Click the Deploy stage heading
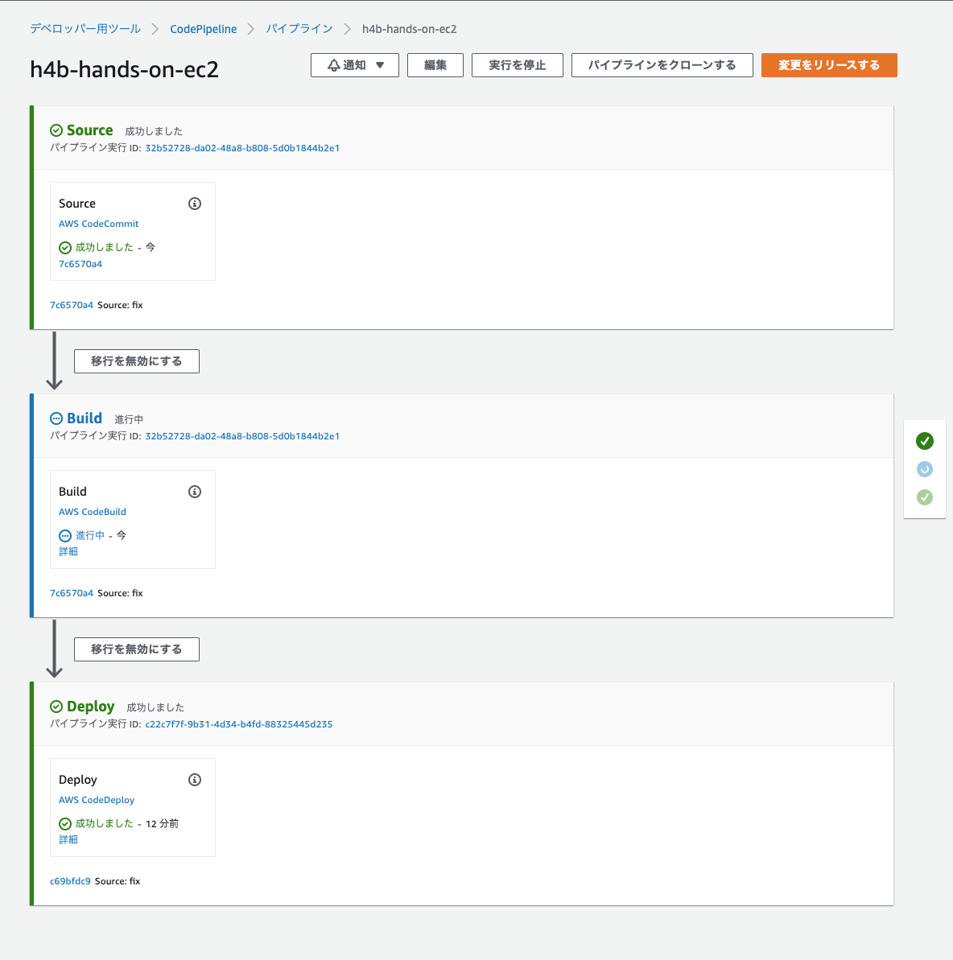 (x=91, y=707)
